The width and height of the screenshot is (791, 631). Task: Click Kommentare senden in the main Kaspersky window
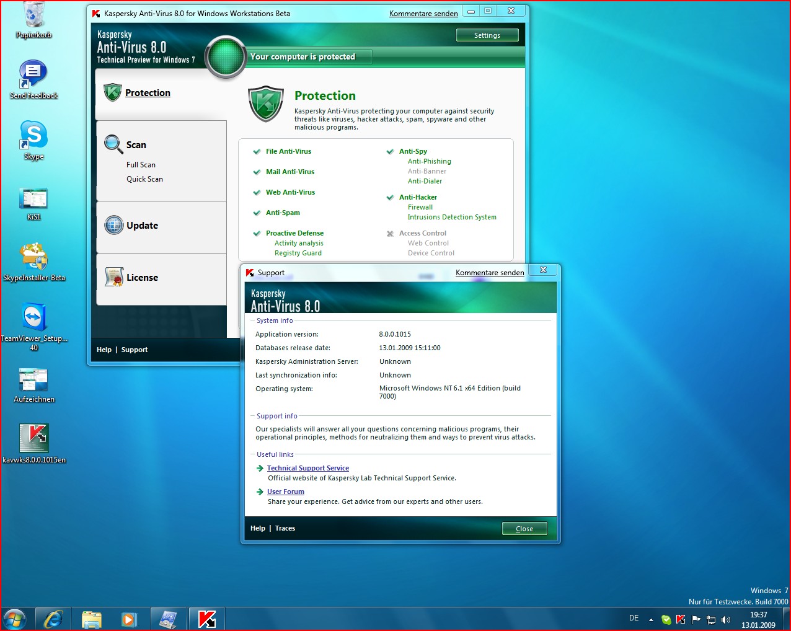423,13
